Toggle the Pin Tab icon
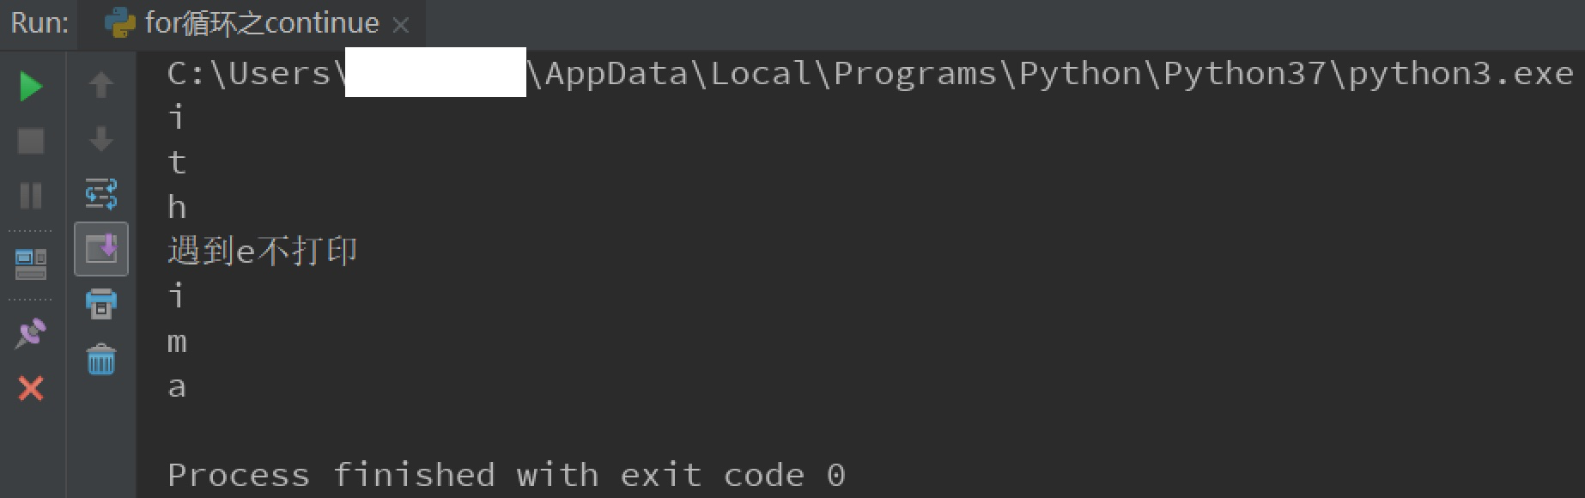The height and width of the screenshot is (498, 1585). tap(31, 333)
